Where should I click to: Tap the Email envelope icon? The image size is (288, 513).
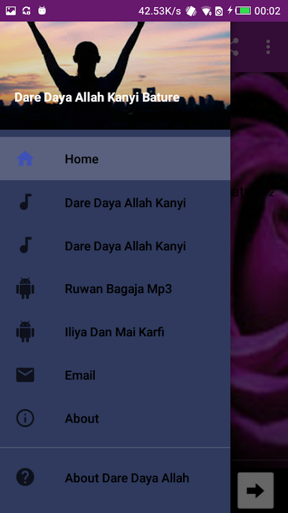(x=25, y=375)
